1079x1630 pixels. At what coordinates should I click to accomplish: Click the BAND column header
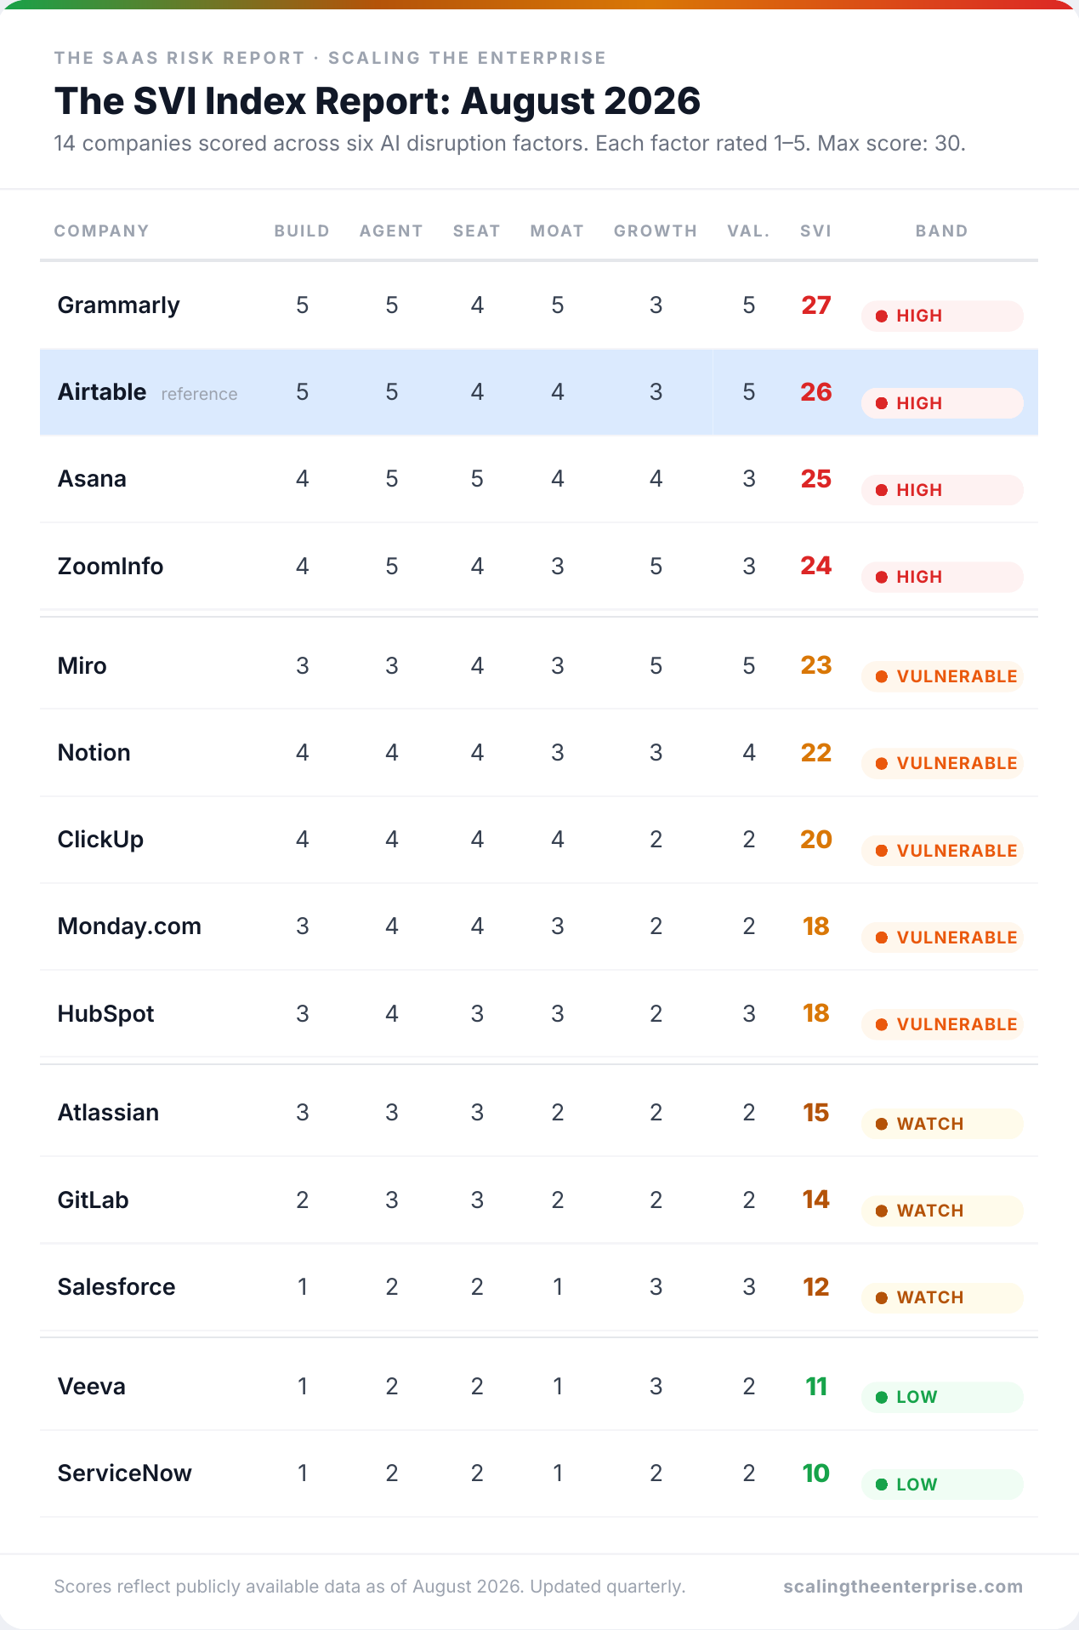pyautogui.click(x=941, y=231)
